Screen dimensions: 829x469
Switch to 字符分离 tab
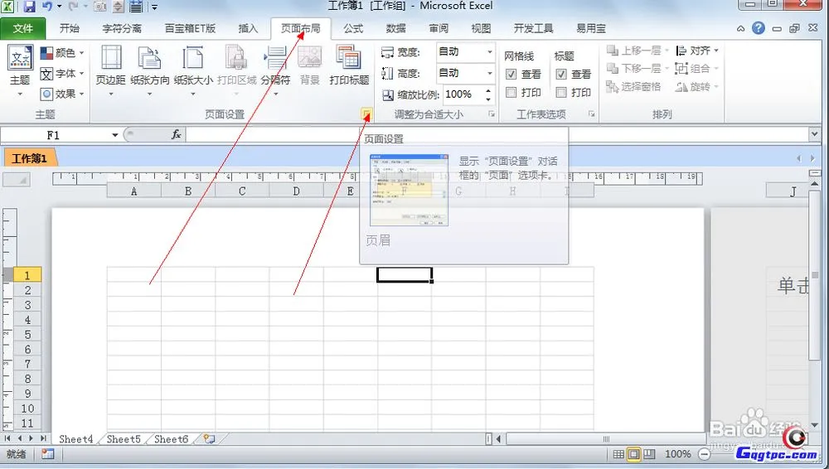[x=122, y=28]
